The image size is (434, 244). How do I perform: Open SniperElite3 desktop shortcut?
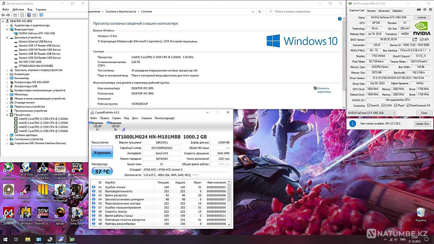click(x=43, y=193)
